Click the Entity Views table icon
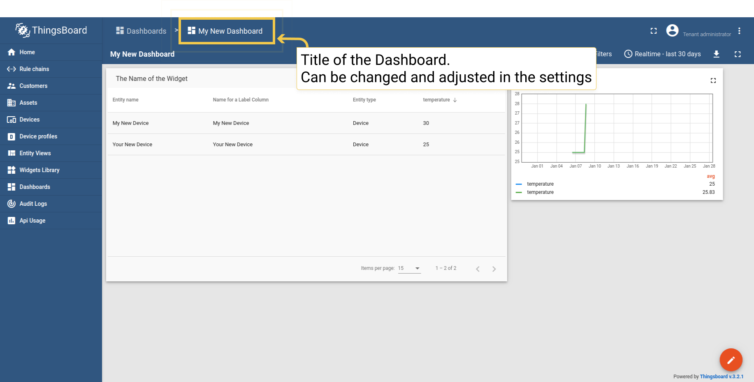This screenshot has width=754, height=382. tap(12, 153)
